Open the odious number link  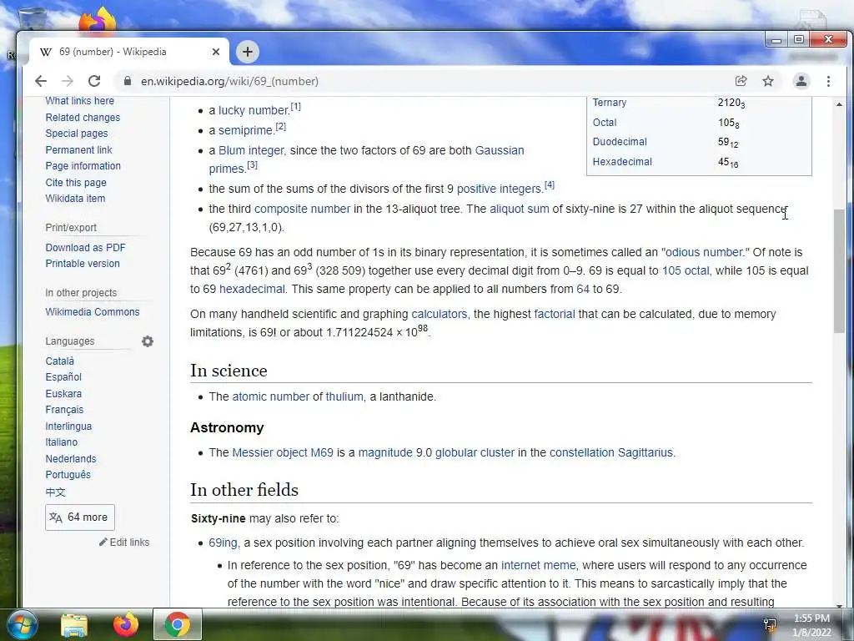pyautogui.click(x=706, y=252)
